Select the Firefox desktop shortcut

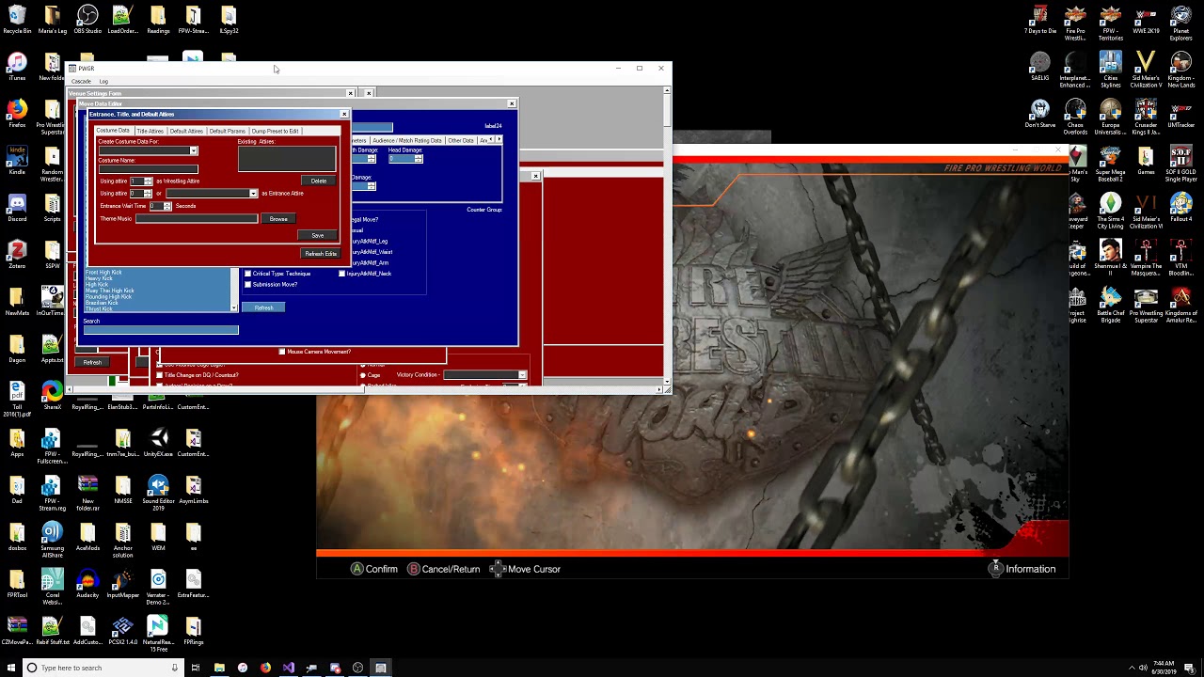(x=17, y=114)
